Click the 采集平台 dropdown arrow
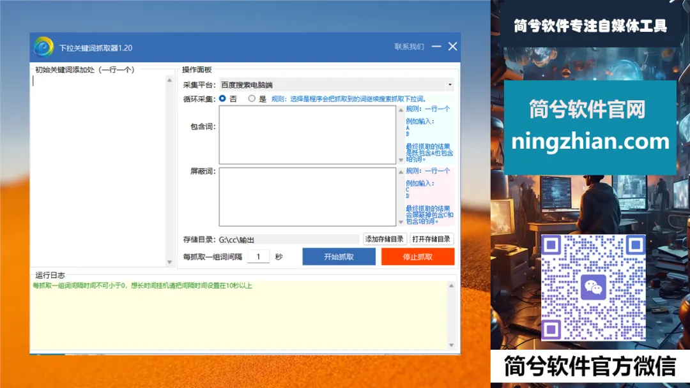Image resolution: width=690 pixels, height=388 pixels. 450,84
